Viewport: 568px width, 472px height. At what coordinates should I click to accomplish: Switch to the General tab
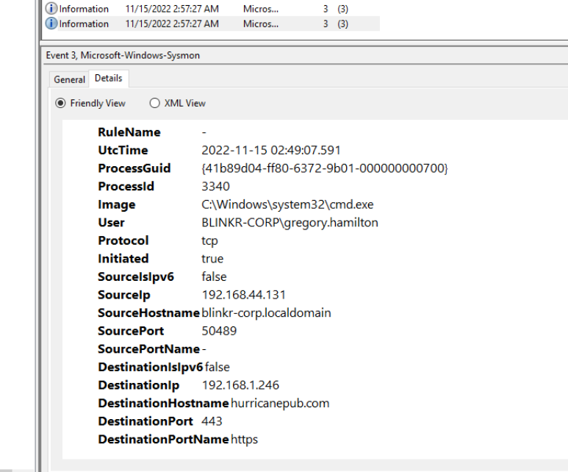click(70, 79)
